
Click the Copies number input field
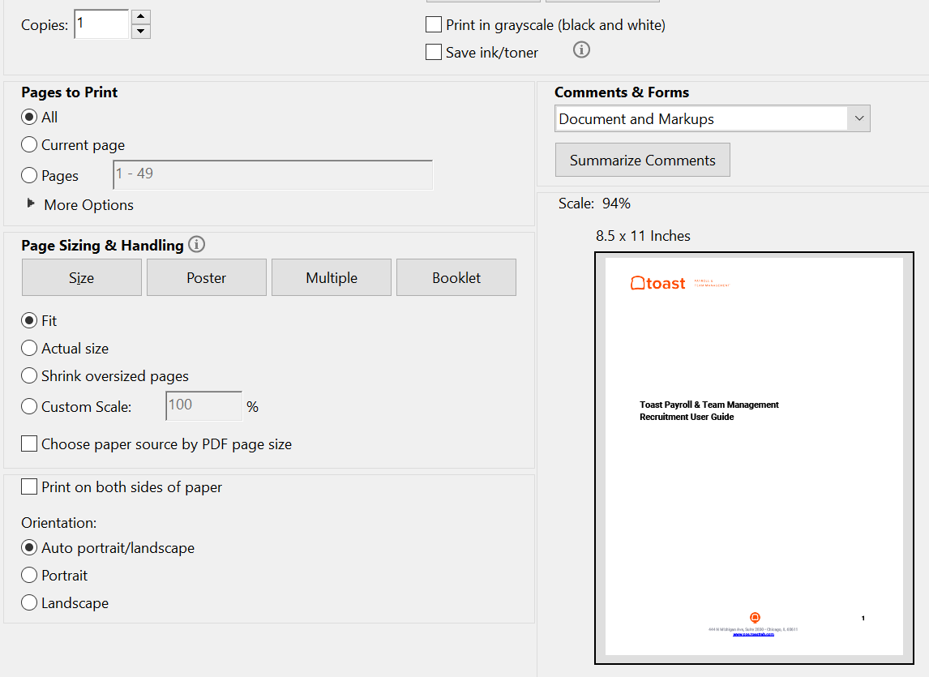101,24
